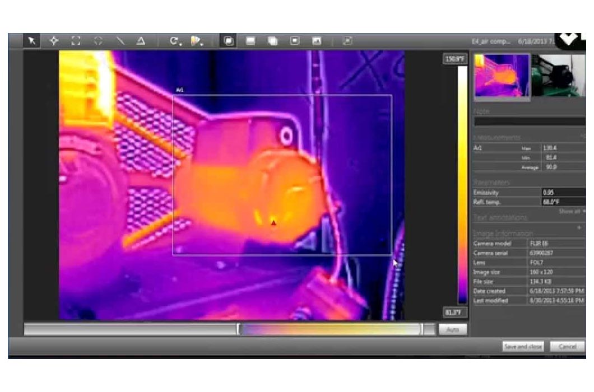Click the Emissivity value field
Screen dimensions: 594x392
pyautogui.click(x=563, y=192)
